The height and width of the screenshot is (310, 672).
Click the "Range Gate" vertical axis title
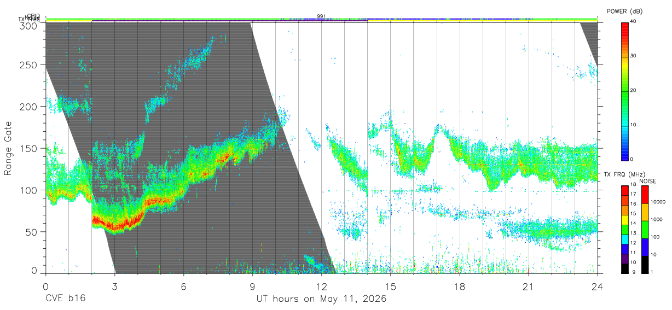pyautogui.click(x=8, y=148)
